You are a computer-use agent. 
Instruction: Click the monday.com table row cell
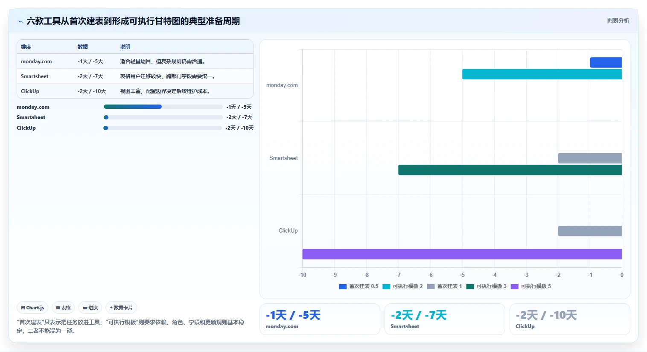click(36, 61)
